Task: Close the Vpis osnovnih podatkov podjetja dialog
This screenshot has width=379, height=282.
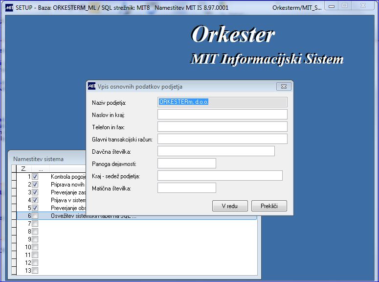Action: coord(284,87)
